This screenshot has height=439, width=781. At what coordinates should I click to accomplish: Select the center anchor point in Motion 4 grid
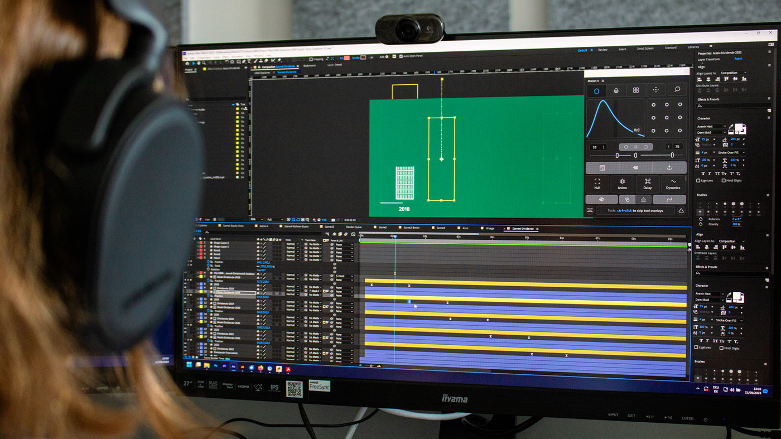click(x=667, y=118)
